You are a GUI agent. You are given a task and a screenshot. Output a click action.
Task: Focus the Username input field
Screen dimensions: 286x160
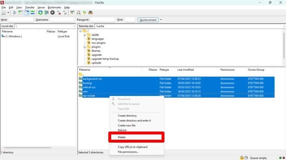pos(62,20)
